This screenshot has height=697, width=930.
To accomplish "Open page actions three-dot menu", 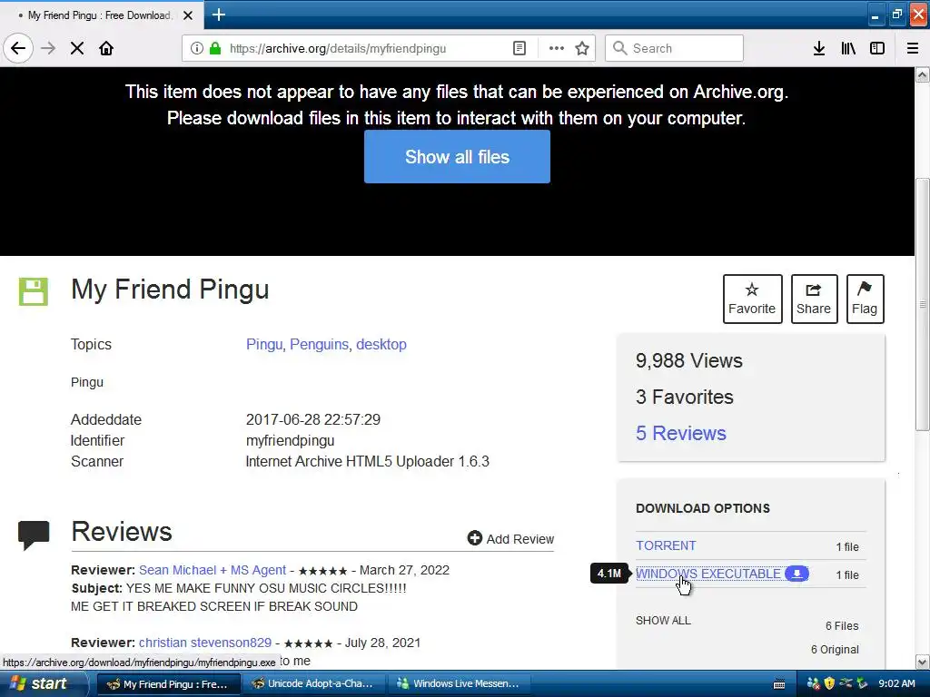I will 556,48.
